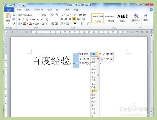Undo the last action in quick access toolbar
The height and width of the screenshot is (120, 157).
[14, 5]
